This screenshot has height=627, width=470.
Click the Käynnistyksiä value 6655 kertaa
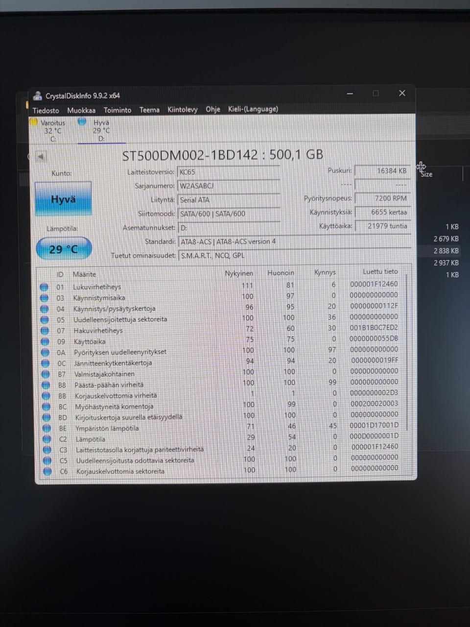pos(383,212)
